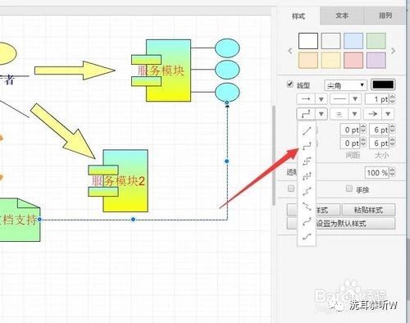
Task: Select the green 文档支持 note shape
Action: click(x=20, y=220)
